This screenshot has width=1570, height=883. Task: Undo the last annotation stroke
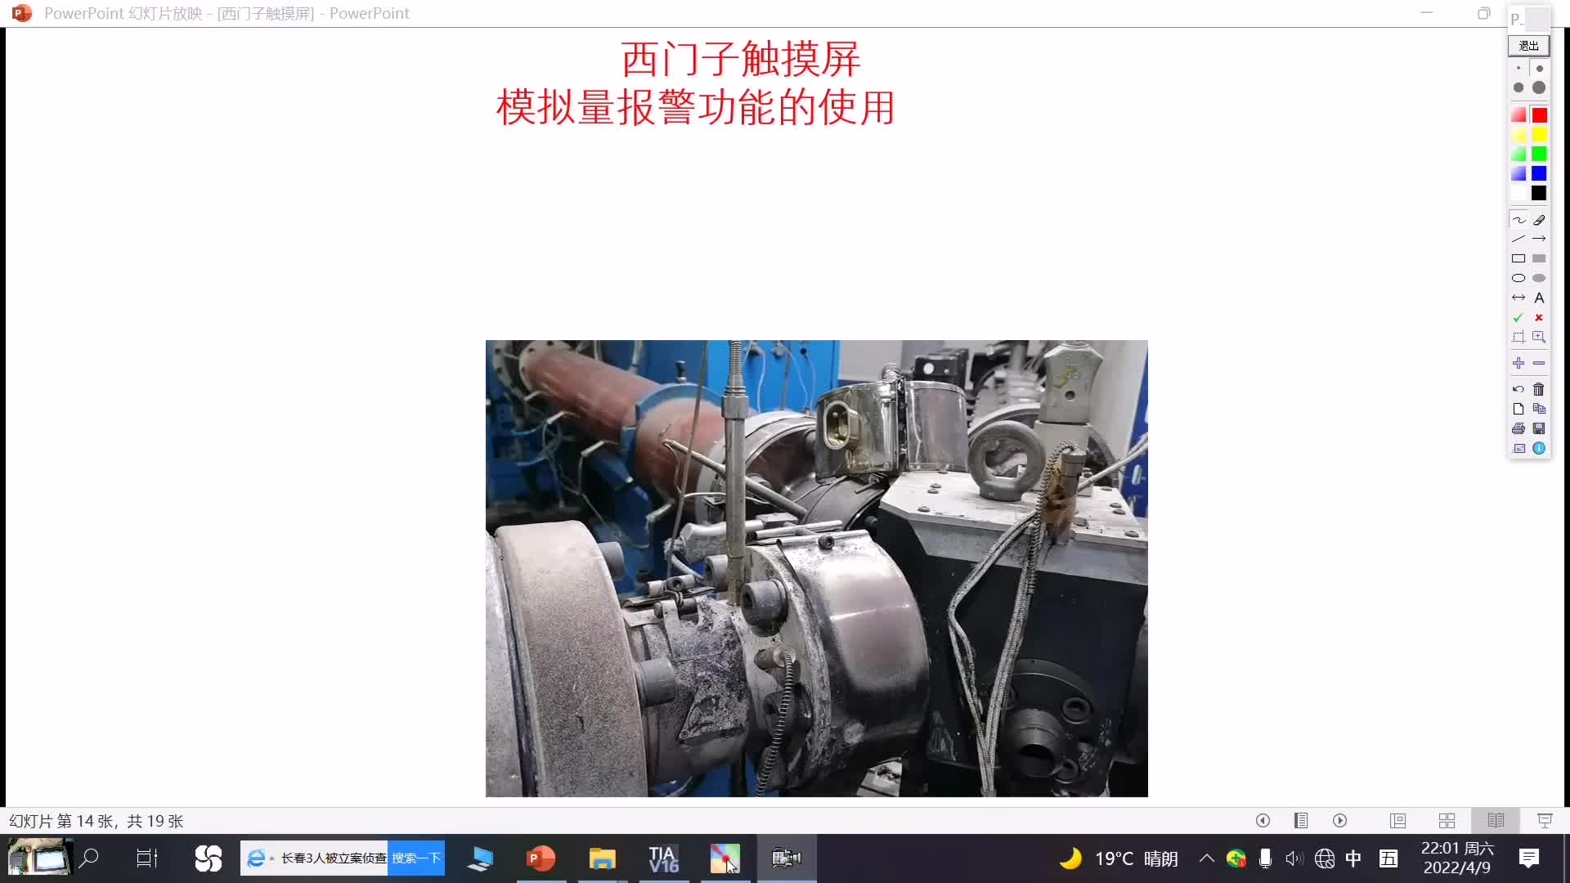coord(1518,389)
